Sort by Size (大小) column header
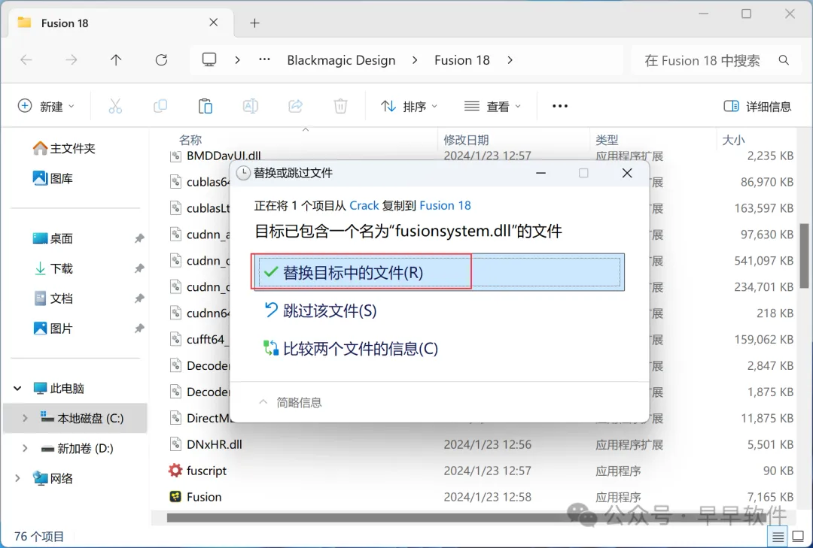The image size is (813, 548). pos(733,140)
